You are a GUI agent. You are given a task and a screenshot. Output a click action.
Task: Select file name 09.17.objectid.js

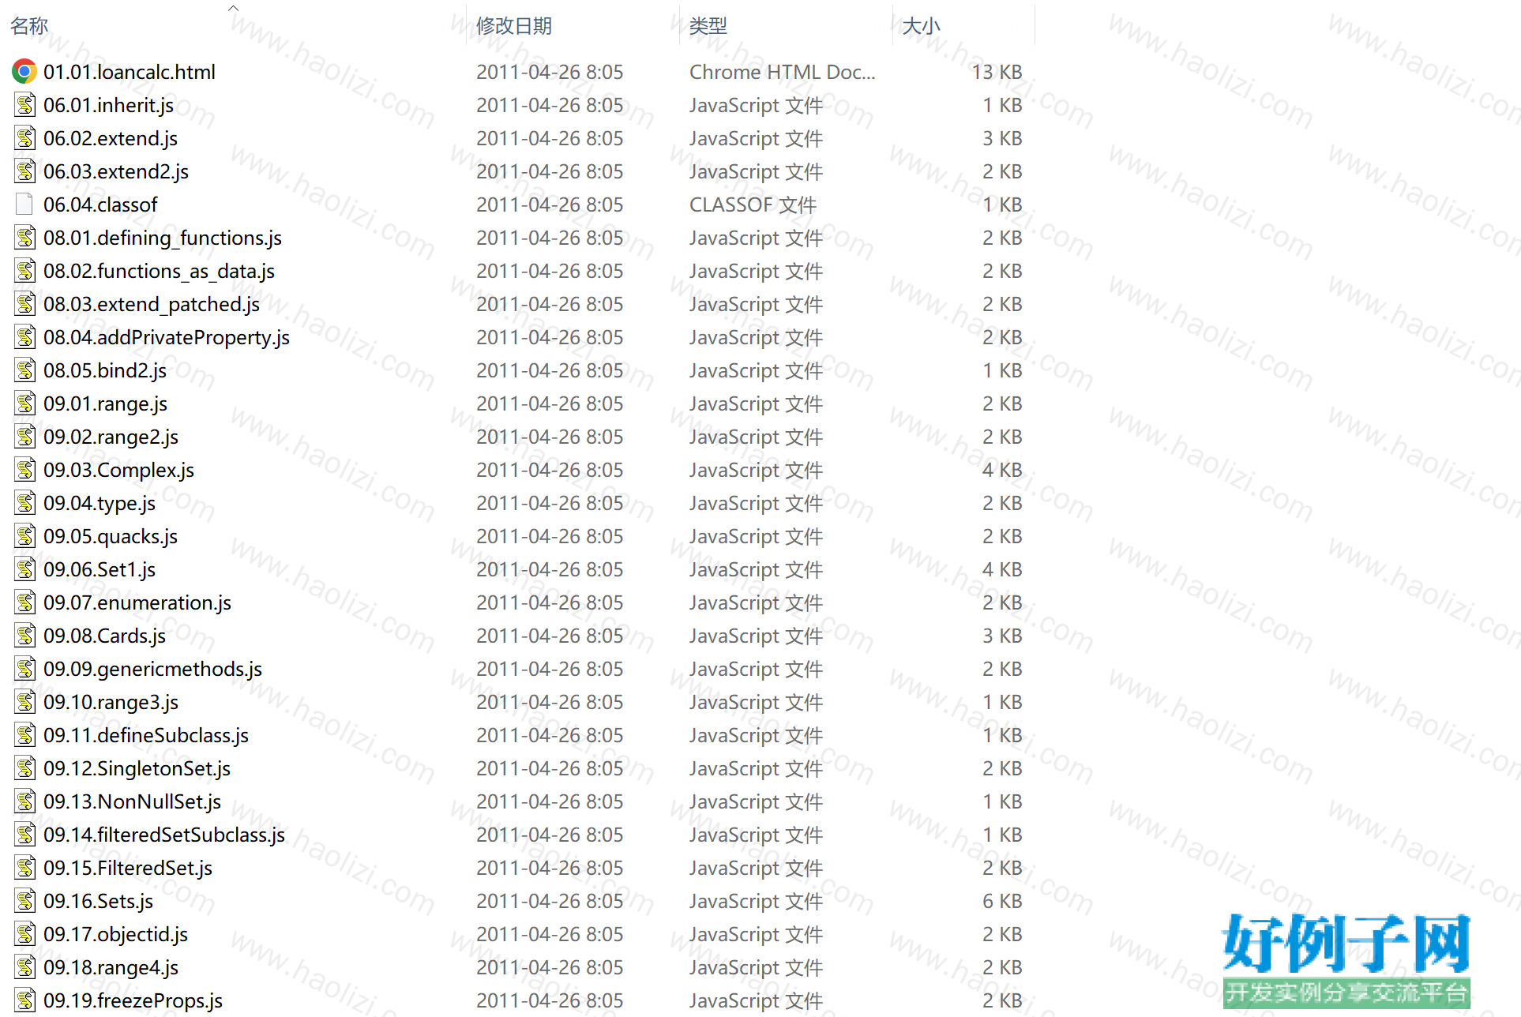[x=116, y=934]
